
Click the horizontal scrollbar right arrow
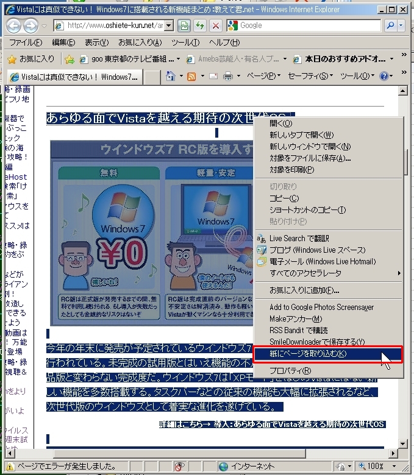(x=393, y=454)
